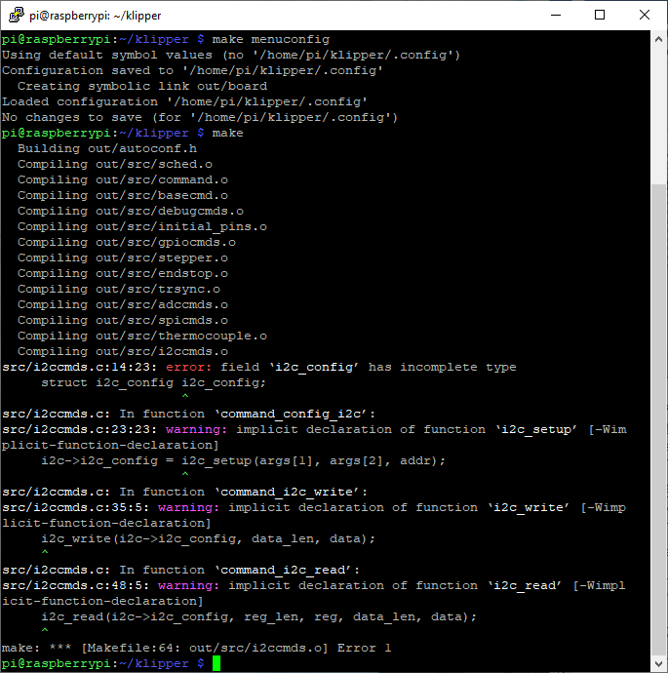The height and width of the screenshot is (673, 668).
Task: Click the scrollbar down arrow
Action: 658,664
